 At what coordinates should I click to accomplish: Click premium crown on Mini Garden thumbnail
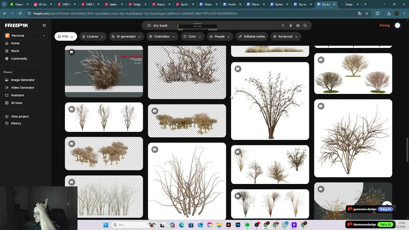pyautogui.click(x=72, y=52)
